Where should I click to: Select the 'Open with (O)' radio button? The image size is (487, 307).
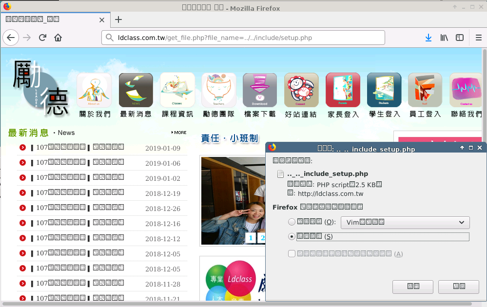292,222
